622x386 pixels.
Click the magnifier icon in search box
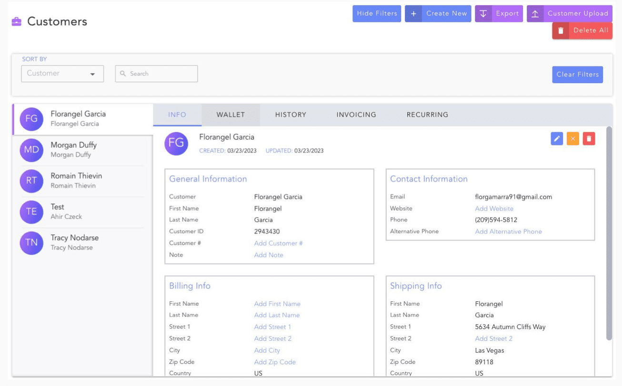(123, 74)
